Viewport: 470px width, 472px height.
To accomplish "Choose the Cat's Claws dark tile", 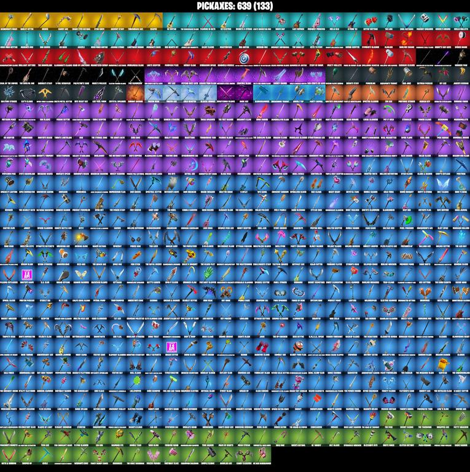I will click(x=27, y=94).
